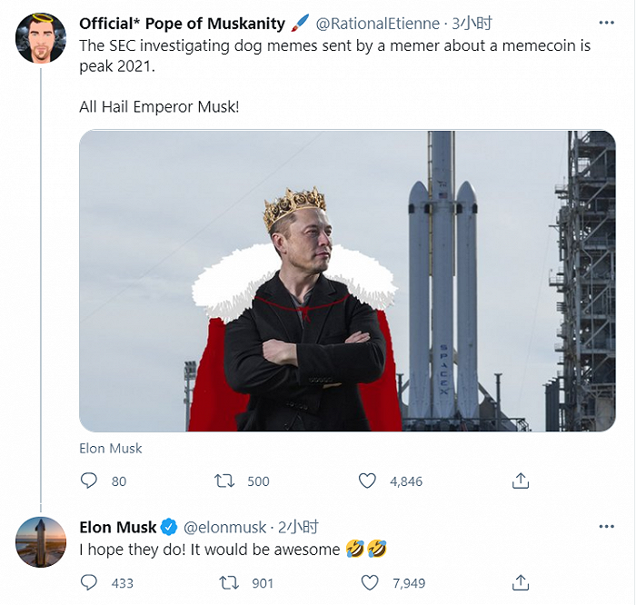Click the @elonmusk handle
Image resolution: width=636 pixels, height=605 pixels.
click(225, 527)
